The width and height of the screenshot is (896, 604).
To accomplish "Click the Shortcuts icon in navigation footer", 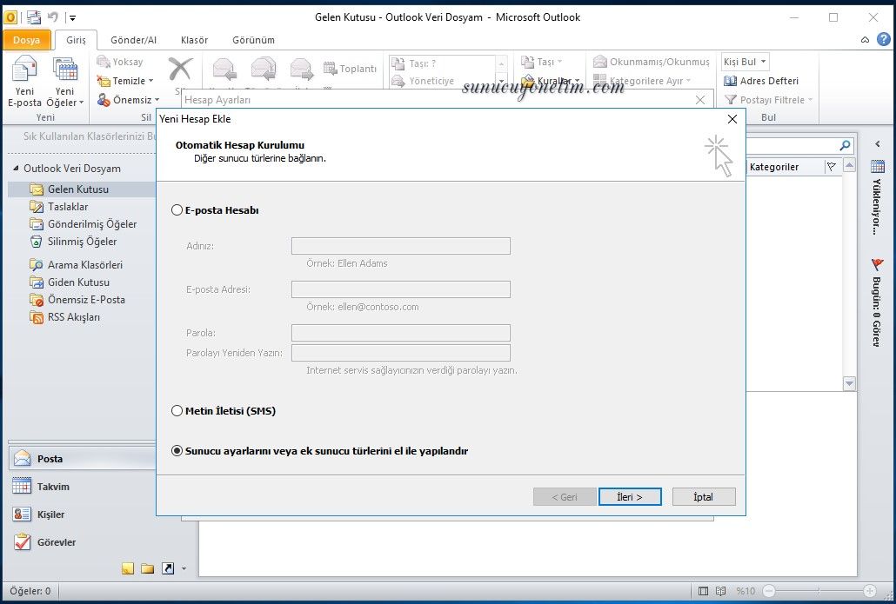I will point(168,568).
